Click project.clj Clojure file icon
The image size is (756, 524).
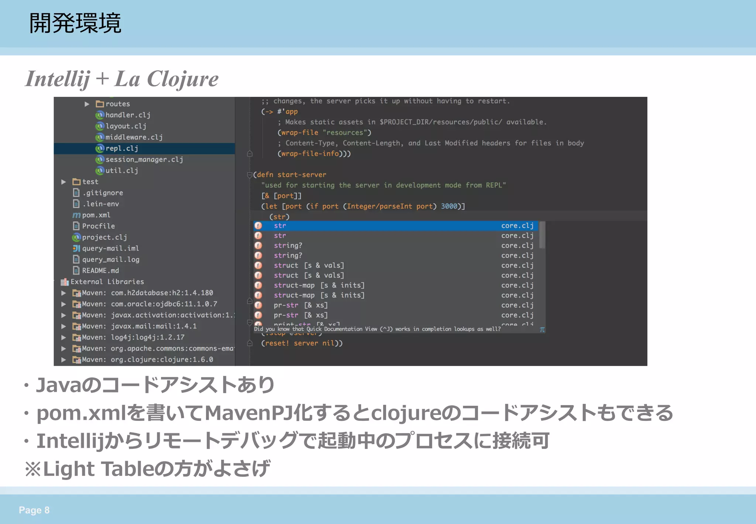tap(76, 237)
